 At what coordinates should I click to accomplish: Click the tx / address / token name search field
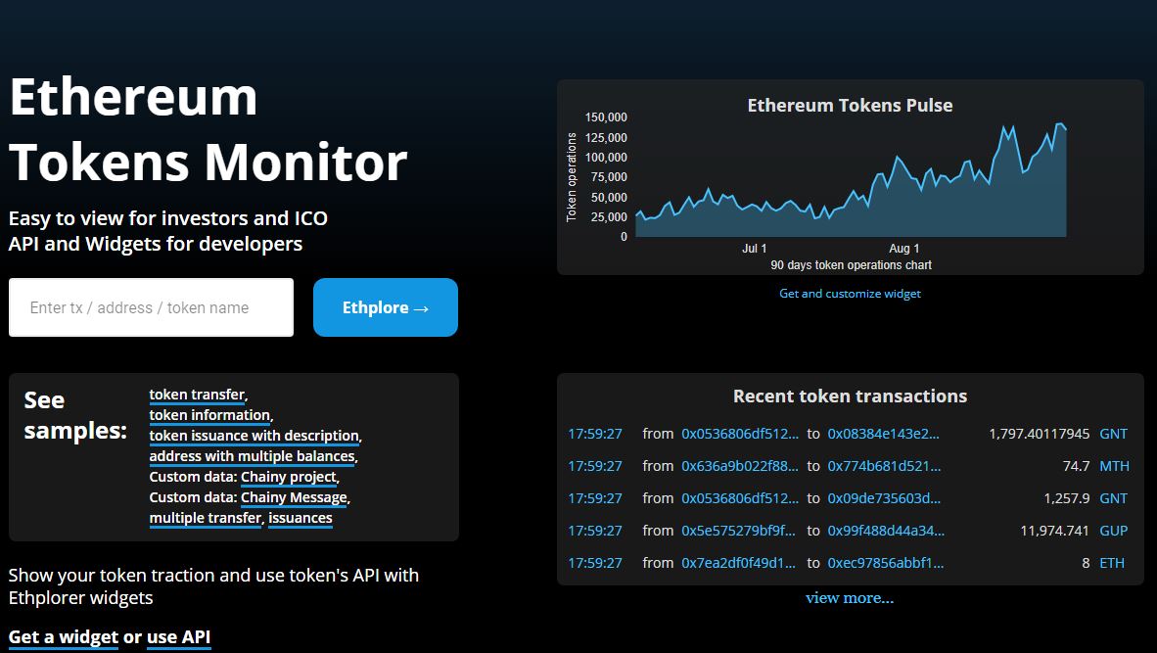(152, 307)
